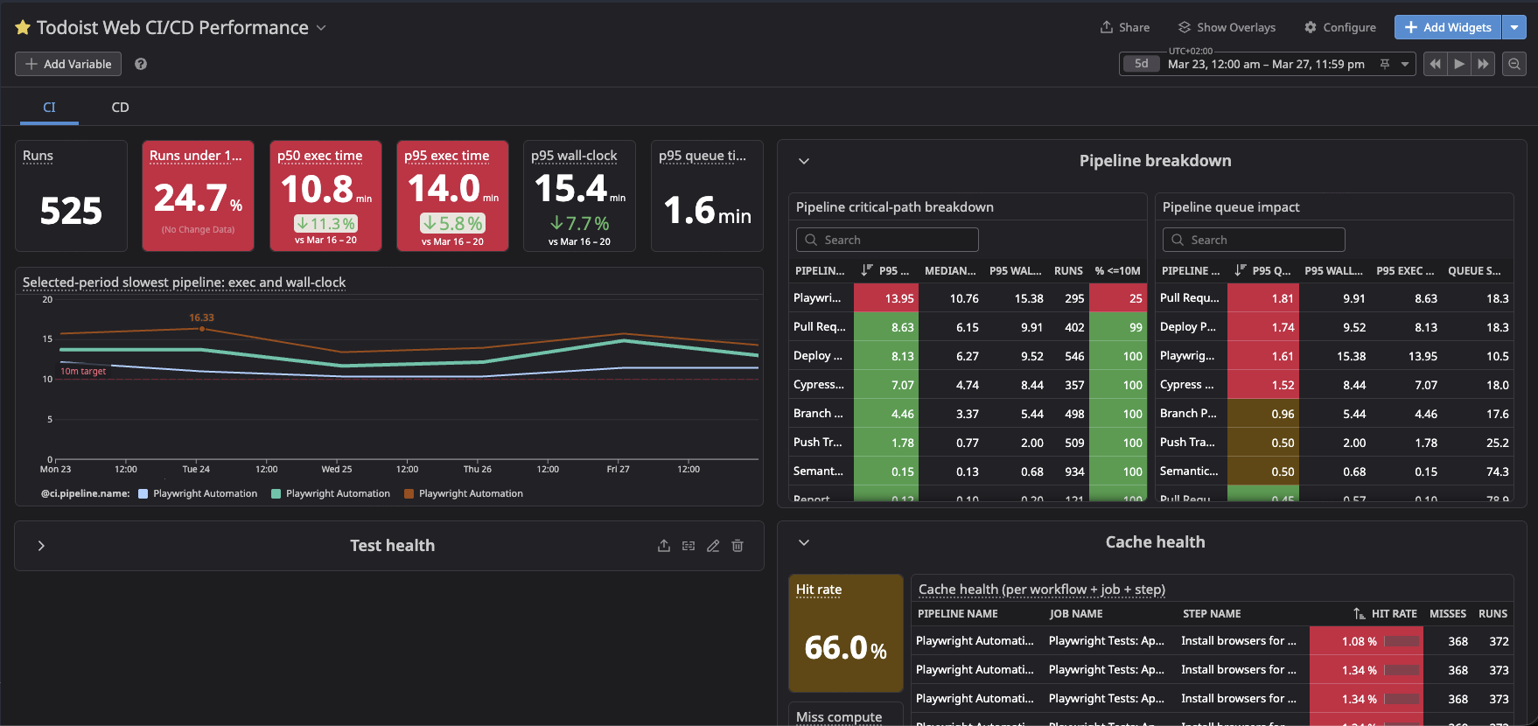
Task: Toggle the green Playwright Automation legend swatch
Action: click(276, 493)
